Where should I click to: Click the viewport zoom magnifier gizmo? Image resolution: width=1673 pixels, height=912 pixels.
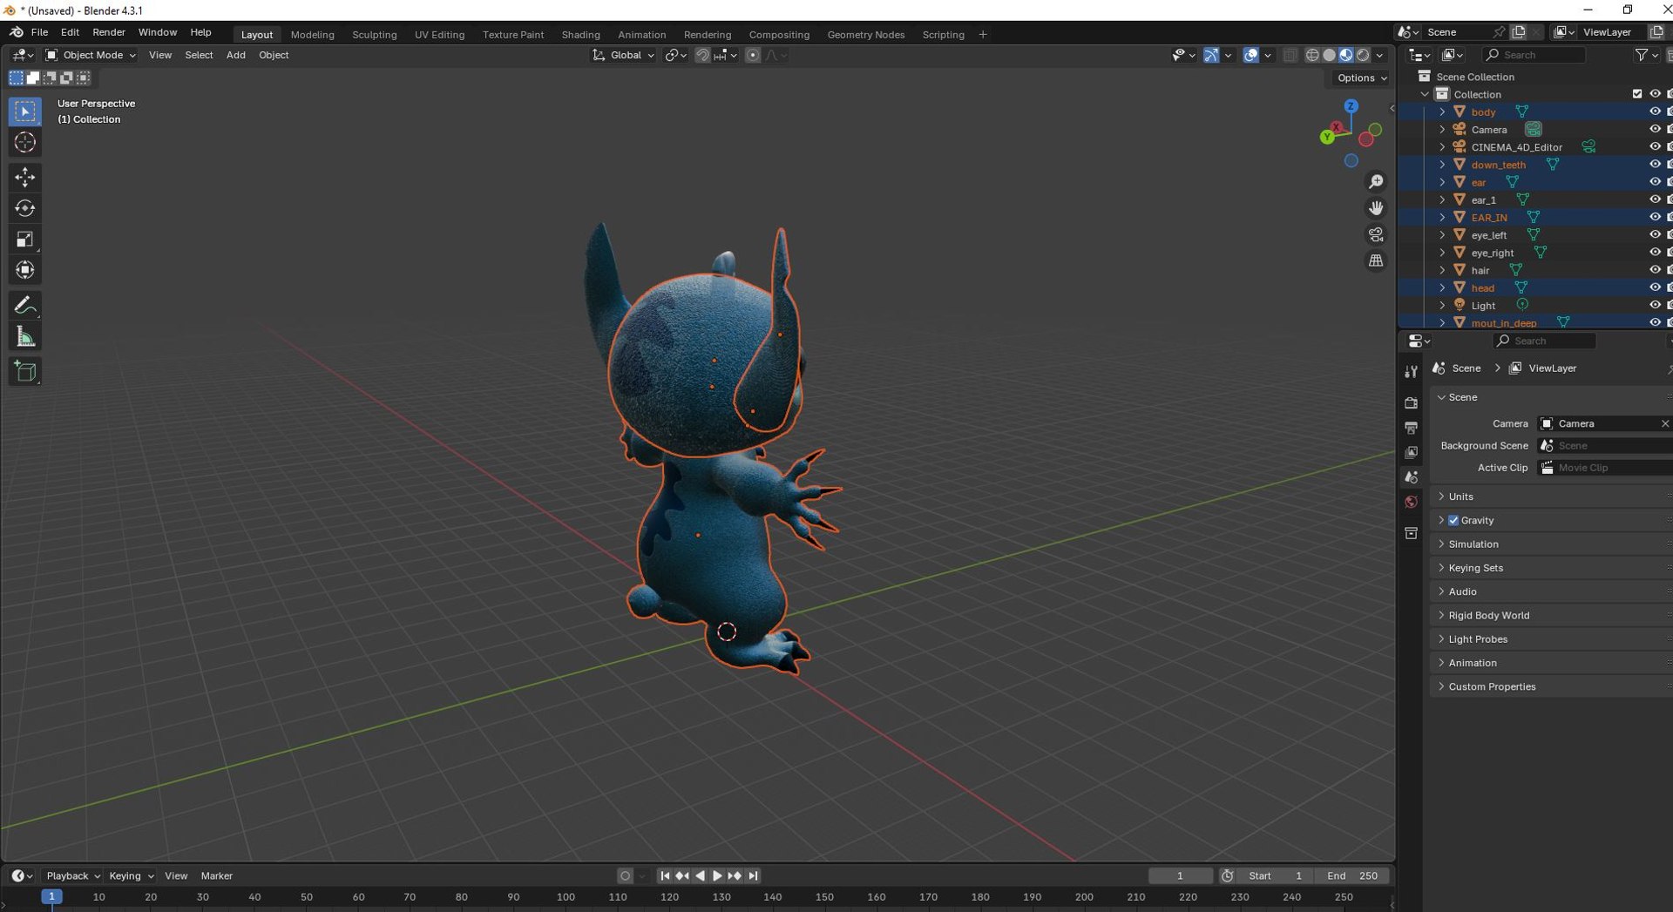[1376, 182]
